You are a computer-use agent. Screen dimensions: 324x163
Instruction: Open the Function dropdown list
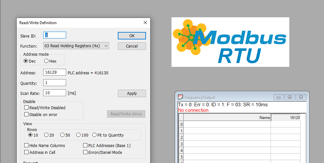coord(76,46)
